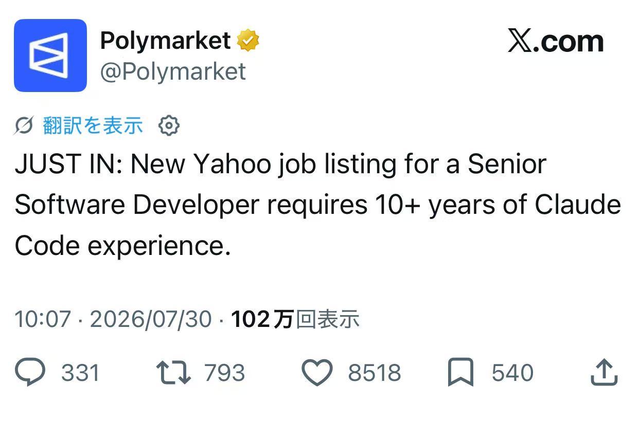Click the translation icon beside 翻訳を表示
This screenshot has height=421, width=639.
point(24,125)
